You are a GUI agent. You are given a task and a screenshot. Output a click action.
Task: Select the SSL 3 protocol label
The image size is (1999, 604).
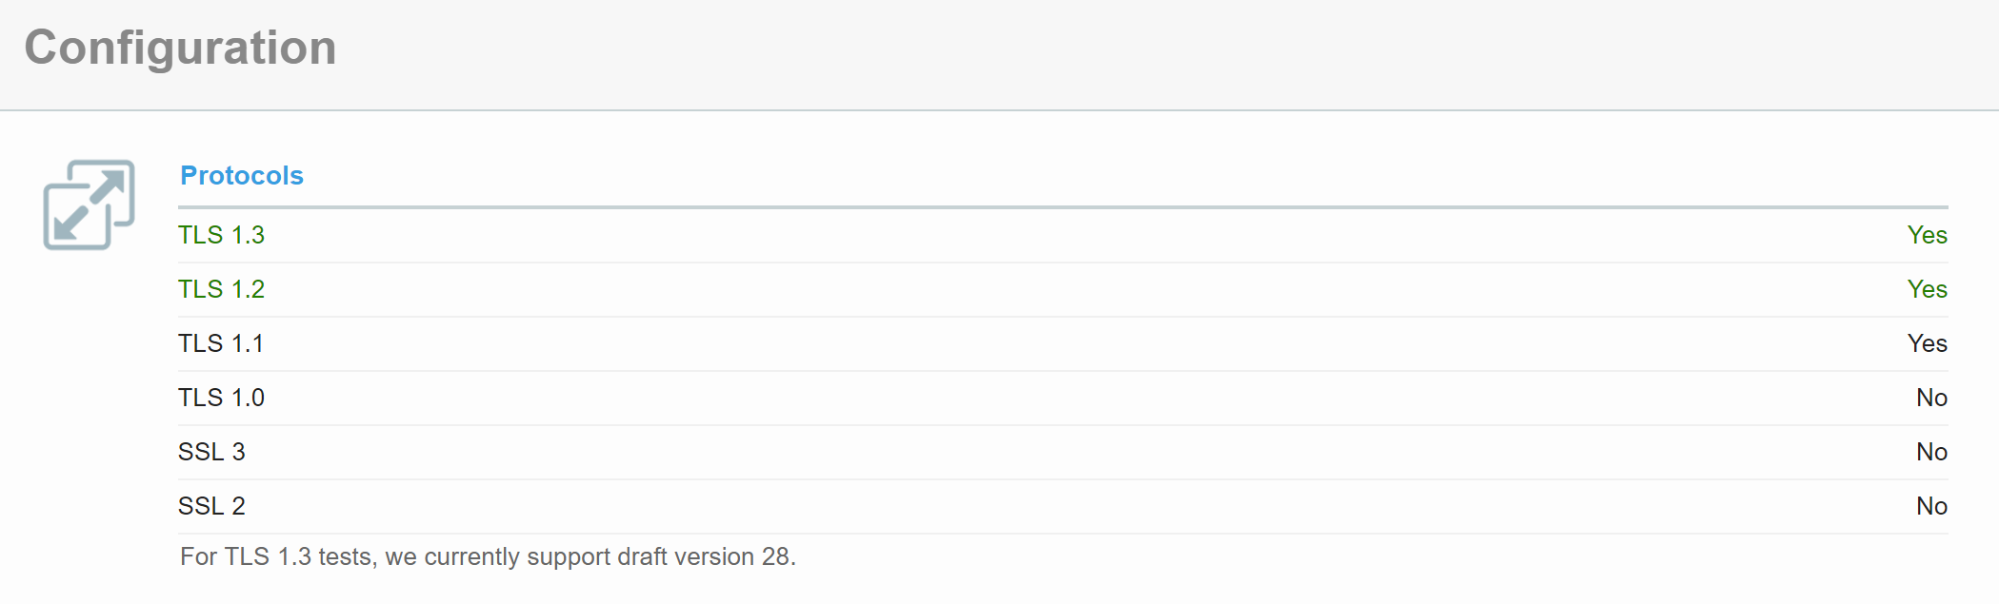tap(211, 452)
